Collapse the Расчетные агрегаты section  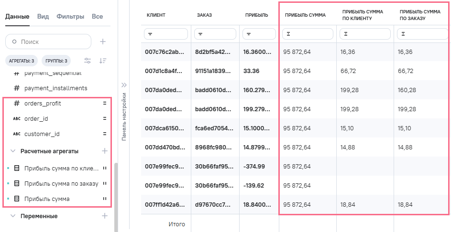(x=13, y=151)
